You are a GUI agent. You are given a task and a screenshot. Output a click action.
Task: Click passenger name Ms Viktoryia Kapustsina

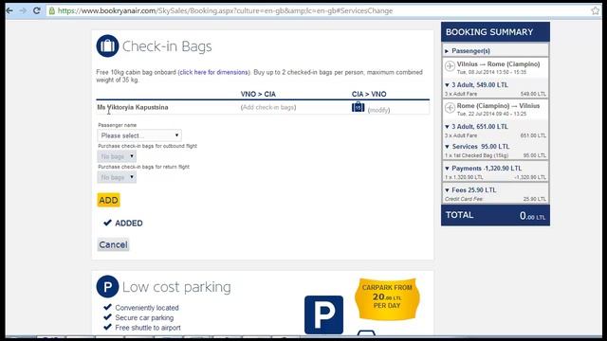click(x=133, y=107)
